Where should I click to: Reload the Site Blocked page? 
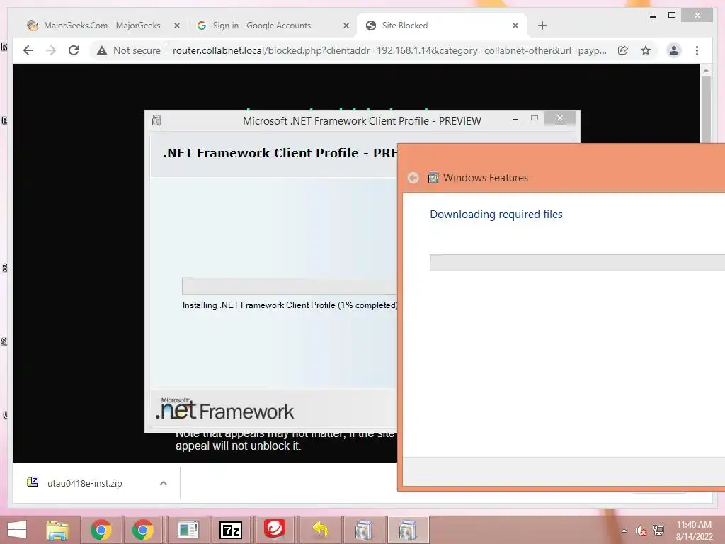point(74,50)
